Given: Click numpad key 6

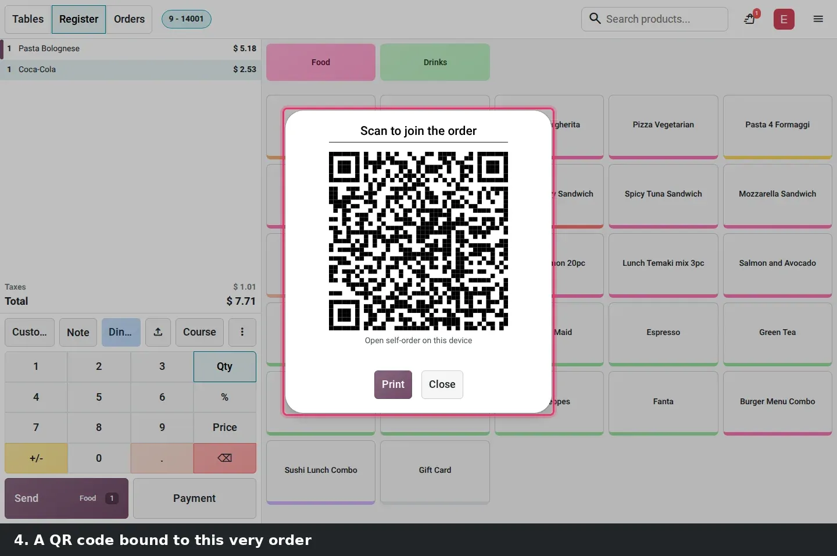Looking at the screenshot, I should pyautogui.click(x=162, y=397).
